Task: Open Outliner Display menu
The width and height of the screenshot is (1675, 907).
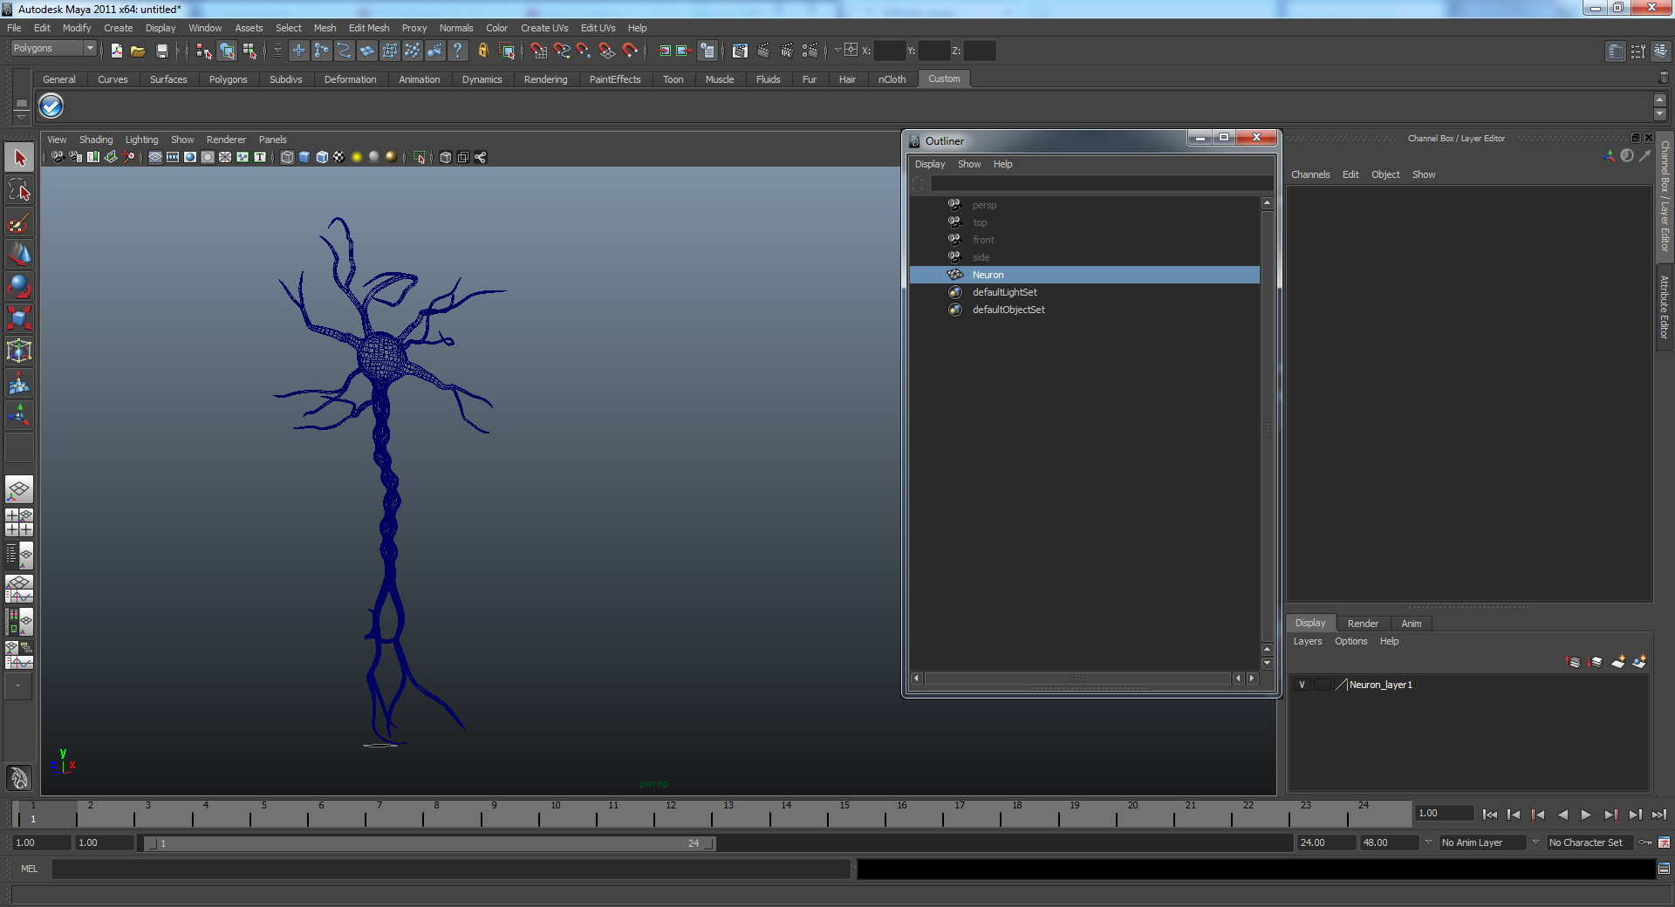Action: tap(929, 164)
